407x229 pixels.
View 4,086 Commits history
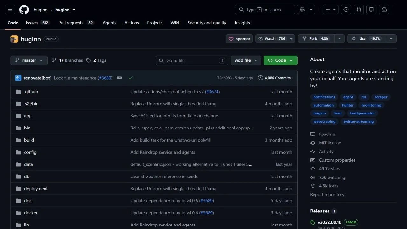click(x=274, y=78)
